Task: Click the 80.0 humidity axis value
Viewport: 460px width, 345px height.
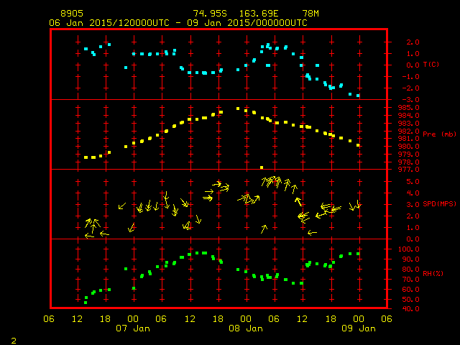Action: (x=410, y=270)
